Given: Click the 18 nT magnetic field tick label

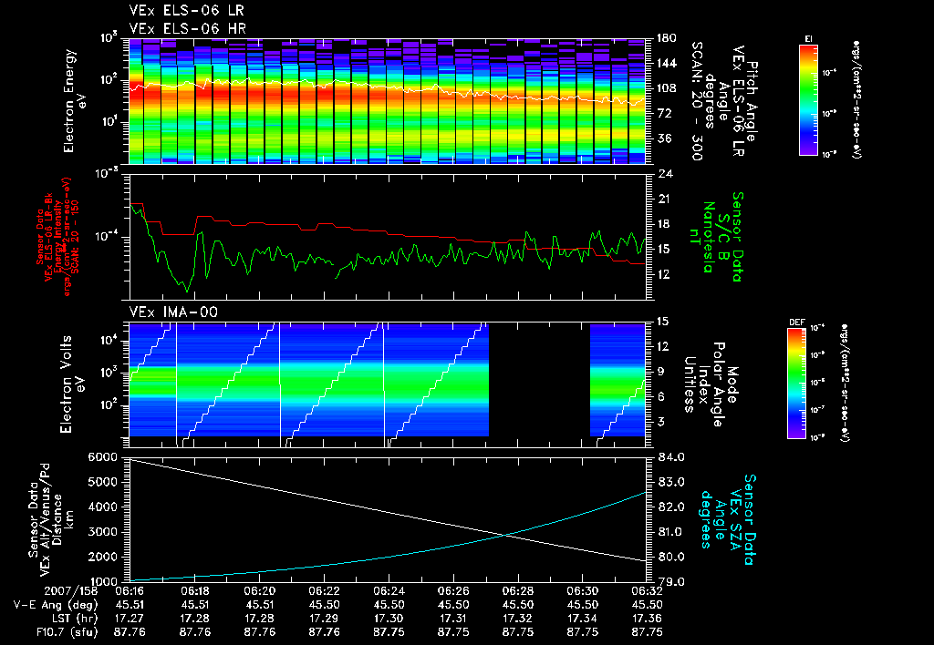Looking at the screenshot, I should pyautogui.click(x=665, y=224).
